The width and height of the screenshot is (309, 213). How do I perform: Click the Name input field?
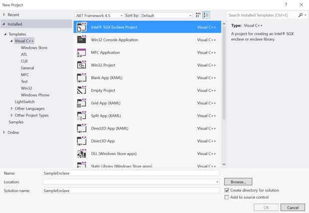click(131, 173)
